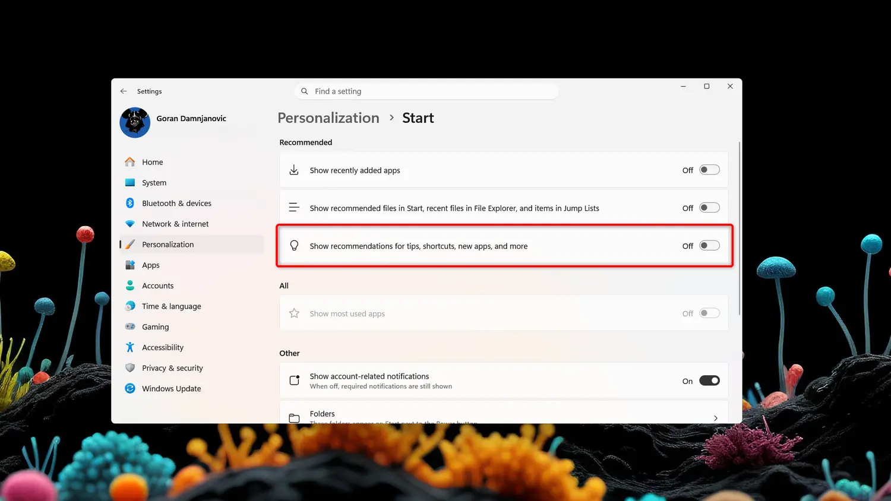Click the Windows Update sync icon
This screenshot has height=501, width=891.
130,389
